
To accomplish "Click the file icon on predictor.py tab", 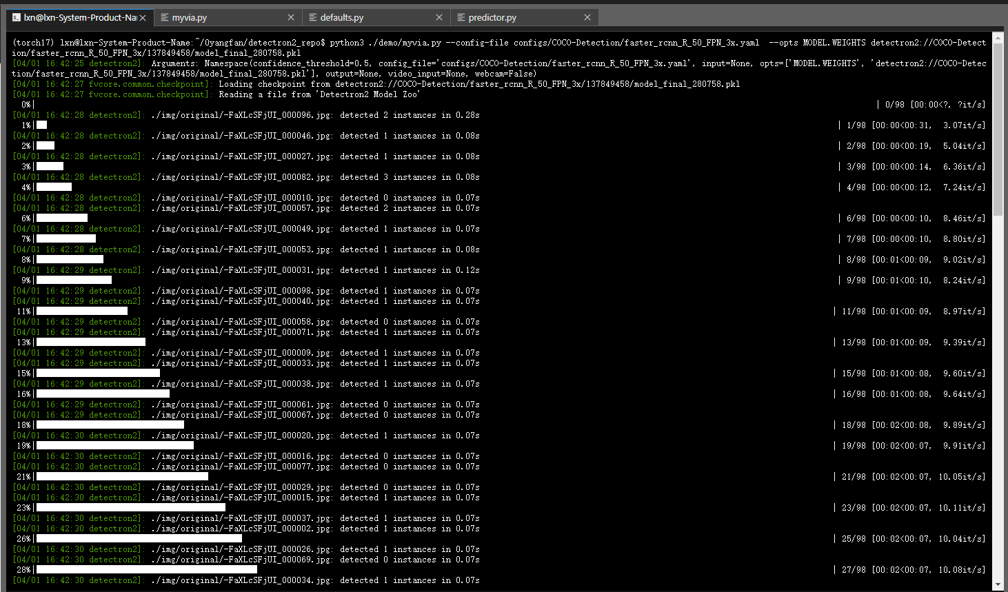I will [x=461, y=17].
